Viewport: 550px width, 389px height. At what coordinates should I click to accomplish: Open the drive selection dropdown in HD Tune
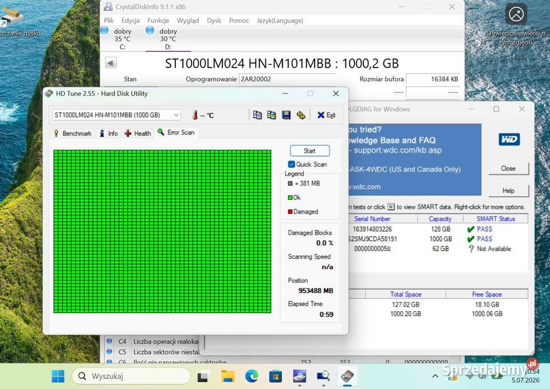[117, 115]
